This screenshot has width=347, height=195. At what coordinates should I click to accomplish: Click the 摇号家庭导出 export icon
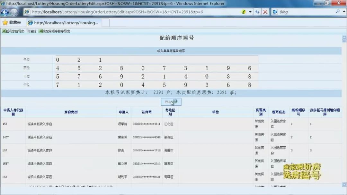(x=4, y=31)
